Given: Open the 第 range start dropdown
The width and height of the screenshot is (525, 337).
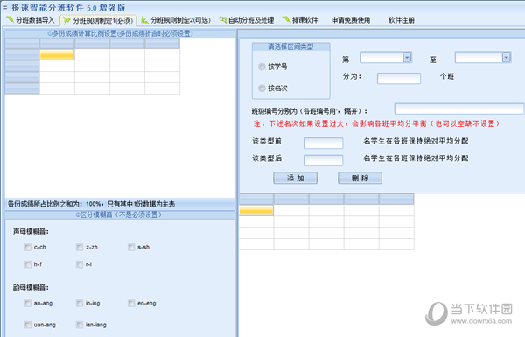Looking at the screenshot, I should point(407,58).
